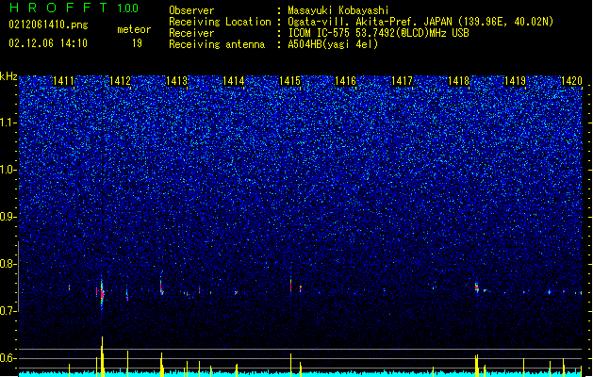Viewport: 593px width, 377px height.
Task: Click time marker 1417
Action: point(402,80)
